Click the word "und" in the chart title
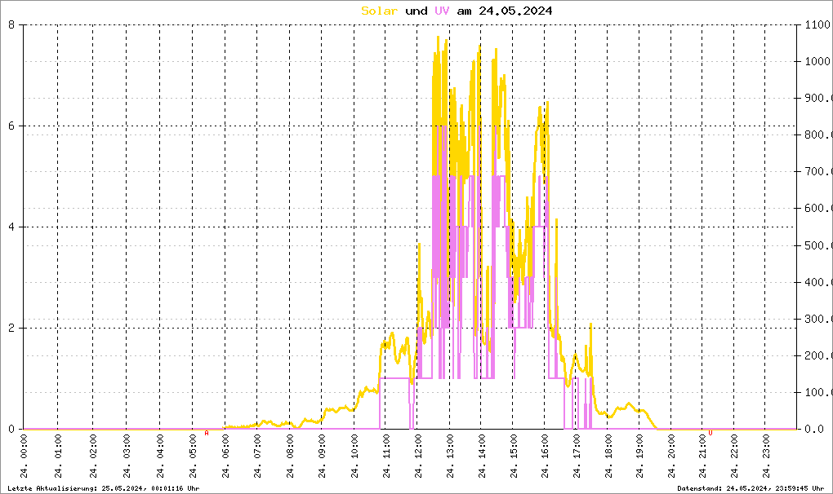Image resolution: width=833 pixels, height=494 pixels. point(416,11)
